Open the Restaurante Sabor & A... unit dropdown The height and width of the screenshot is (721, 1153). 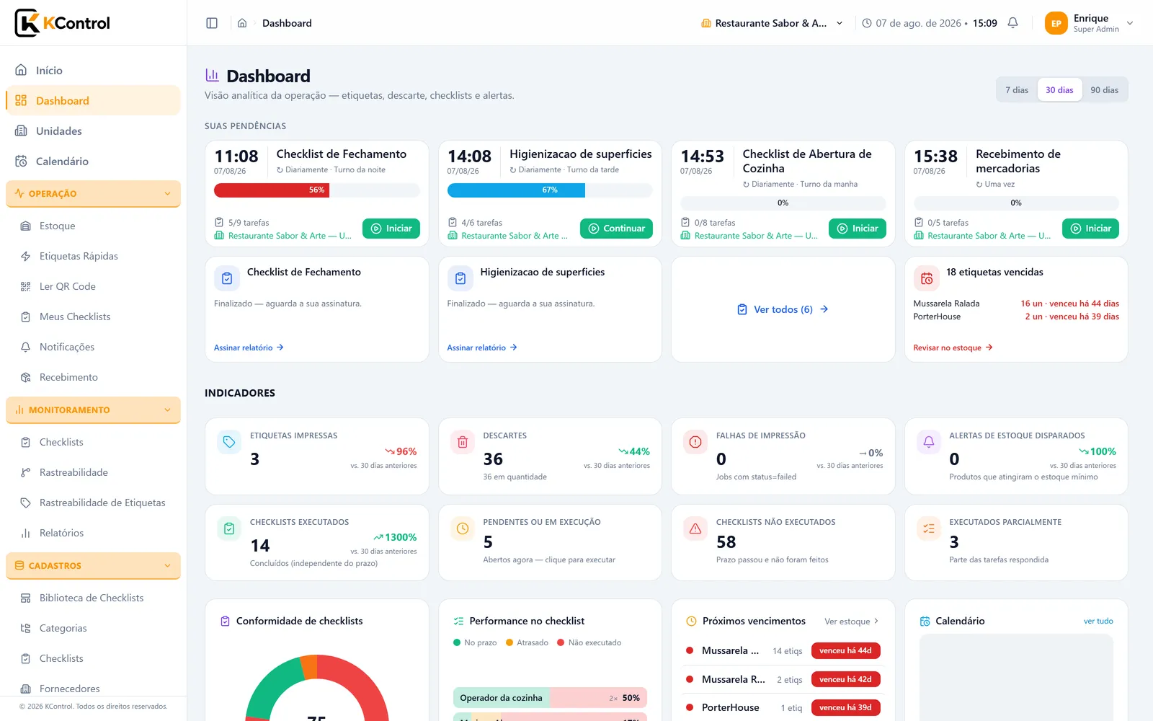click(x=772, y=23)
